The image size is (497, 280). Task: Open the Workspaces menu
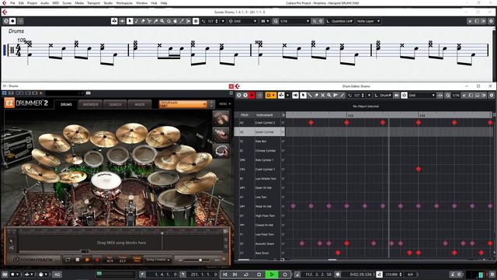point(124,3)
